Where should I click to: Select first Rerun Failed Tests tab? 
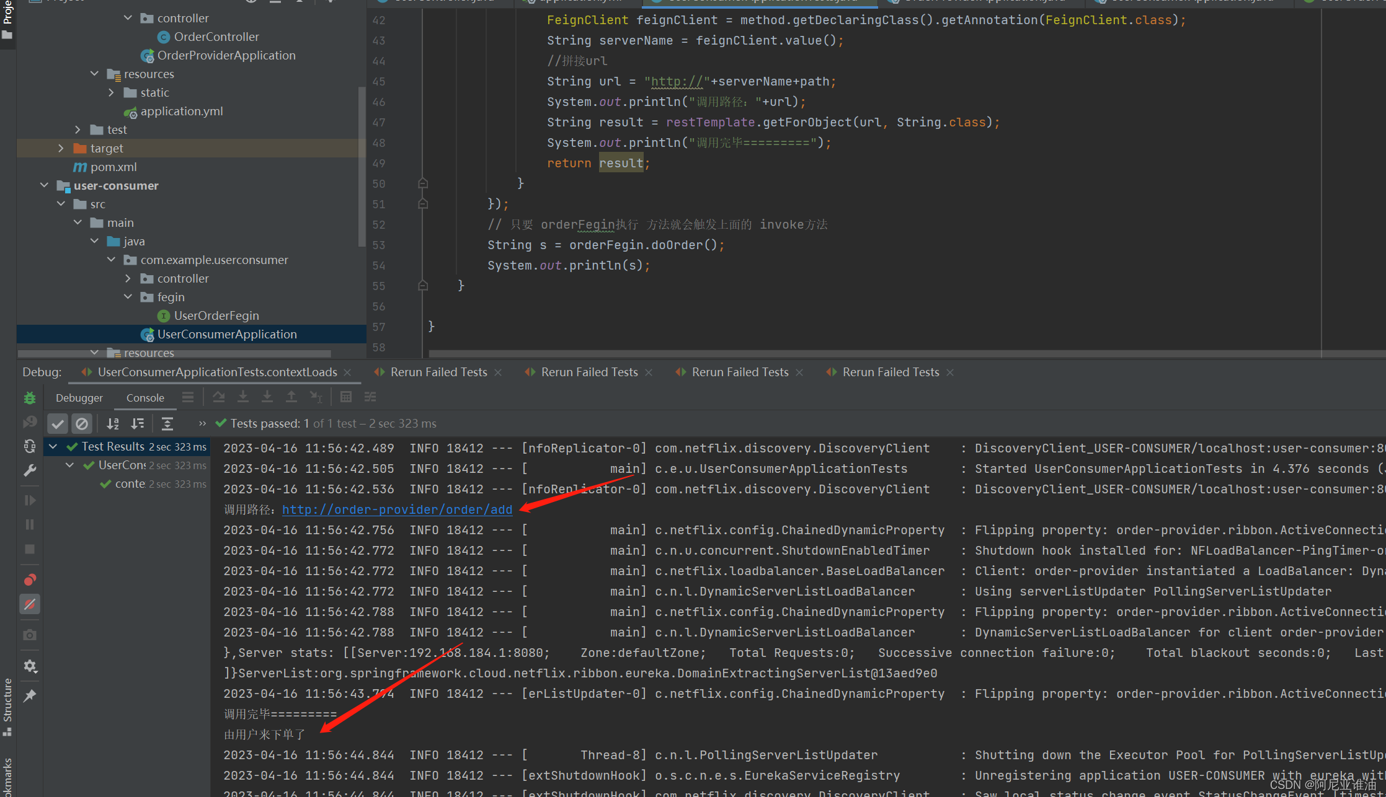point(438,372)
